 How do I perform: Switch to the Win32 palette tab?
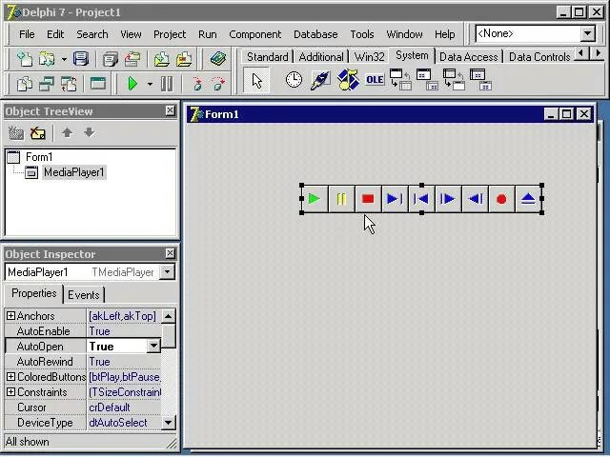(x=369, y=57)
